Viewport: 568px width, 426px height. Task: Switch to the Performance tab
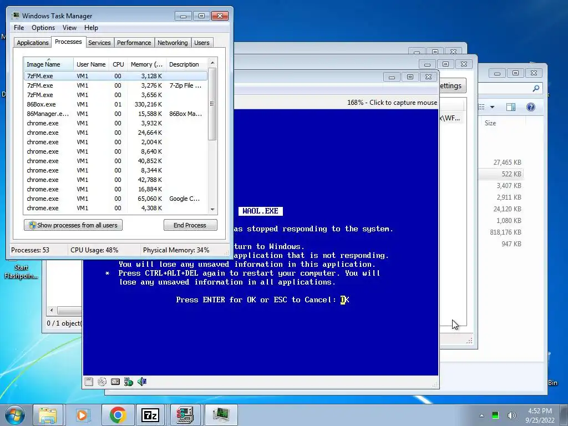(x=134, y=43)
